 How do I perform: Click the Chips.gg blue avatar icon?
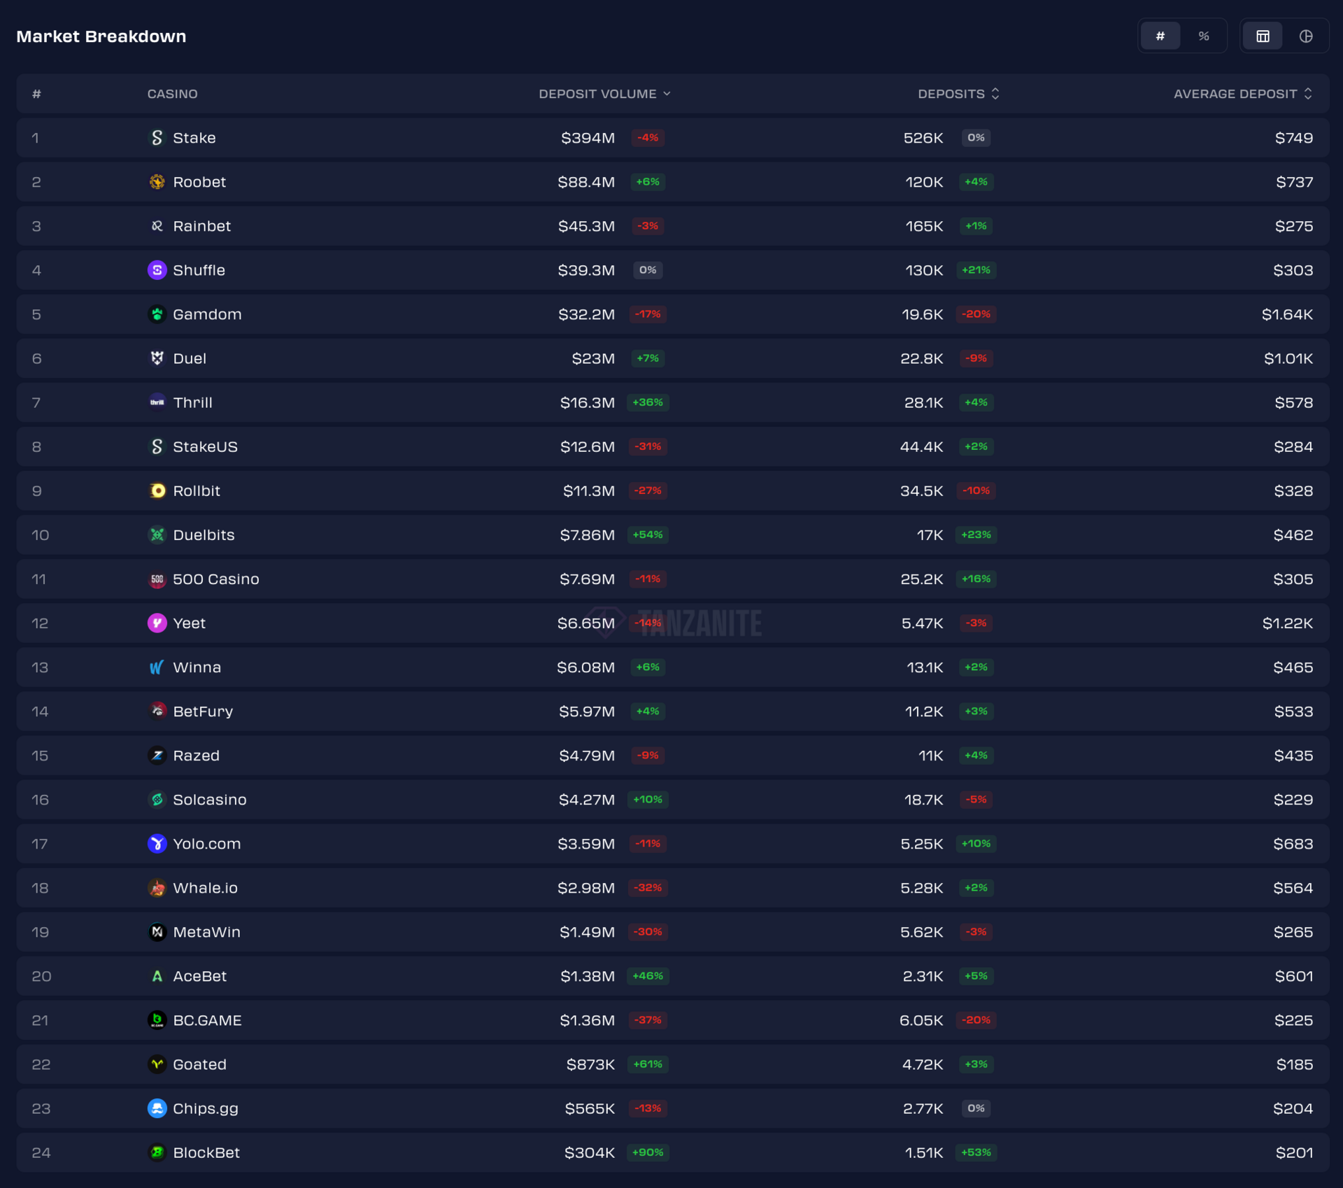click(x=157, y=1108)
